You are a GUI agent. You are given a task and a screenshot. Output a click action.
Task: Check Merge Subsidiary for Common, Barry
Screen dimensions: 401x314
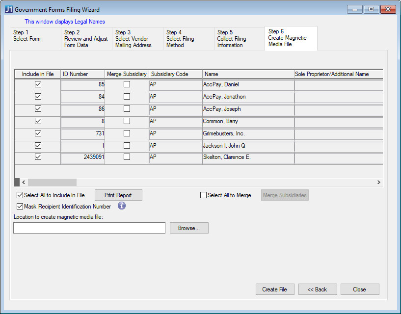(127, 121)
